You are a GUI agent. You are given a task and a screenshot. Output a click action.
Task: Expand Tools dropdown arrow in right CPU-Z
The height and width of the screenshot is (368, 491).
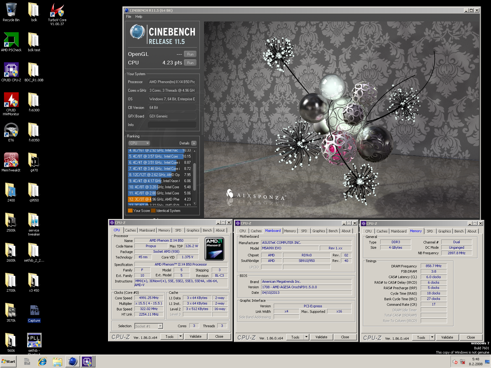432,337
